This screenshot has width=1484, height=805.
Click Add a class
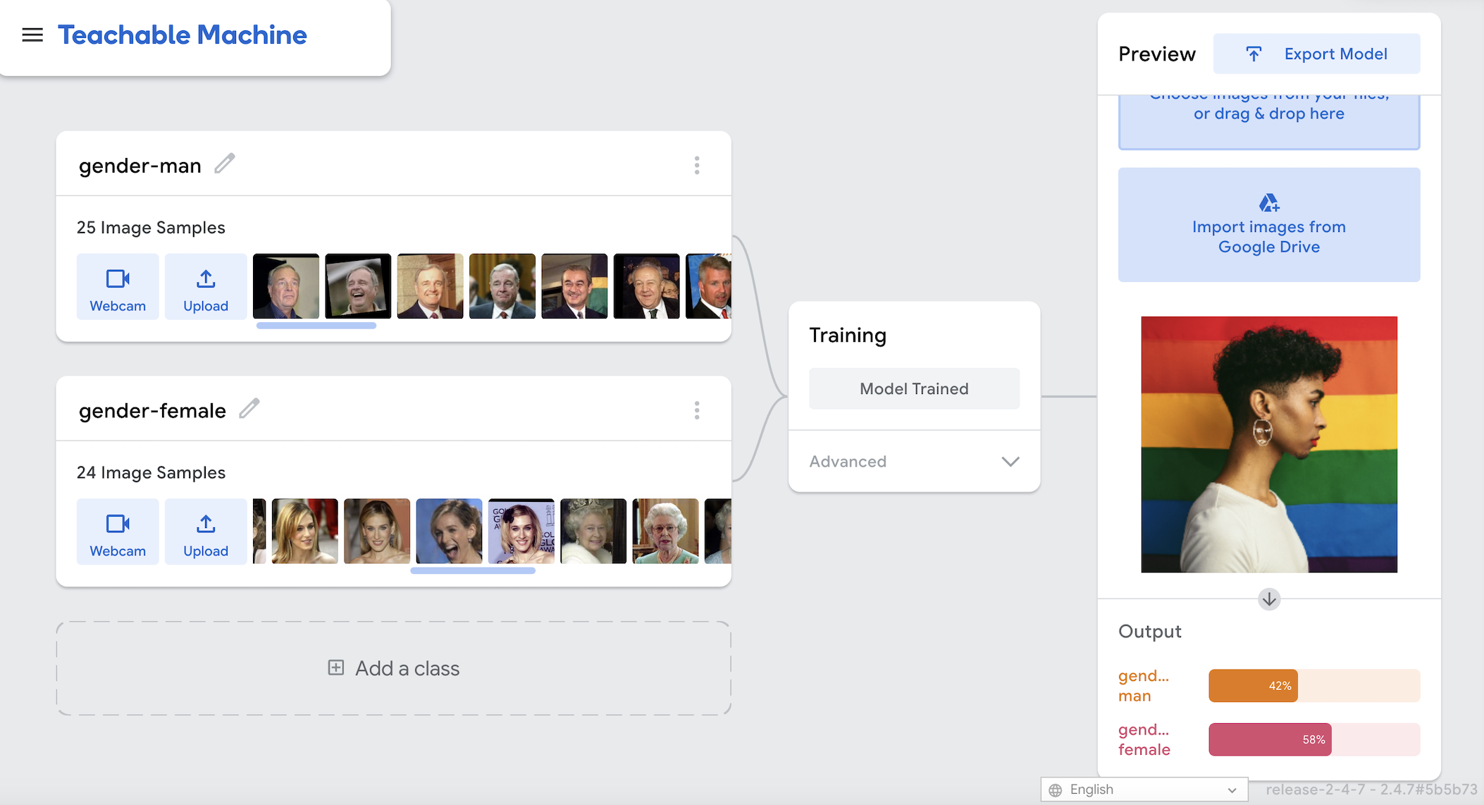pyautogui.click(x=393, y=668)
